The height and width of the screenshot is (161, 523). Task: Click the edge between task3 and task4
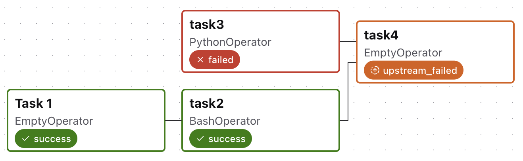point(348,41)
